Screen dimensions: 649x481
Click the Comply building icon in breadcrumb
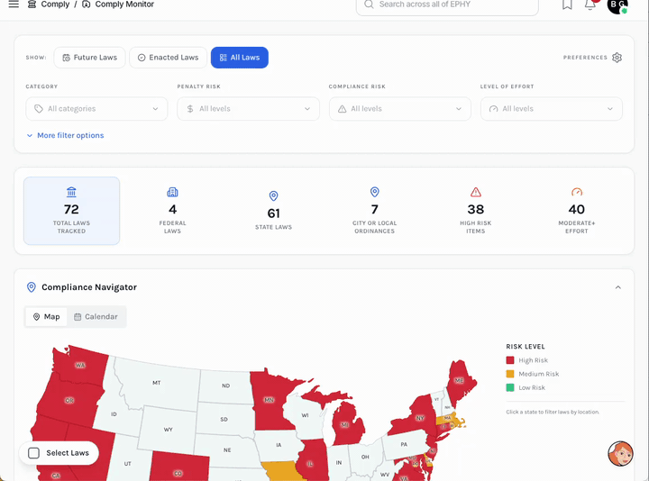point(32,5)
